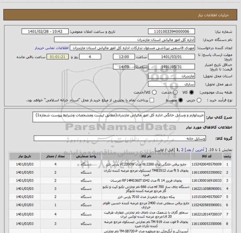Click item code 1152420045570009

[x=207, y=164]
